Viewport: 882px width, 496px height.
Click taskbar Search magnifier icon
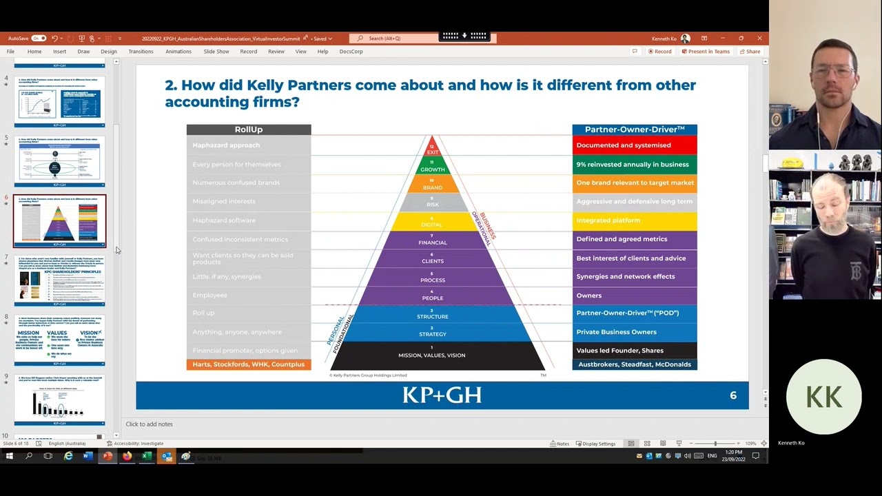pyautogui.click(x=29, y=456)
